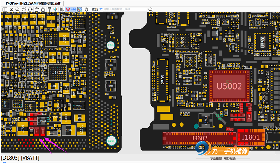Select component J5701
This screenshot has height=163, width=280.
[x=206, y=121]
